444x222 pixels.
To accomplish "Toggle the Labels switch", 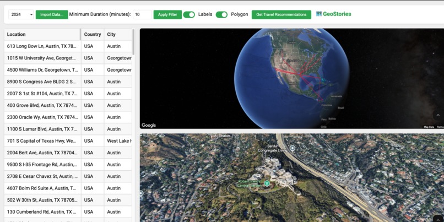I will click(x=189, y=14).
